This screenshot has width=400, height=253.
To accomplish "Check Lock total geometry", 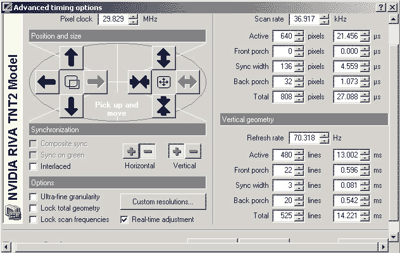I will [x=33, y=208].
